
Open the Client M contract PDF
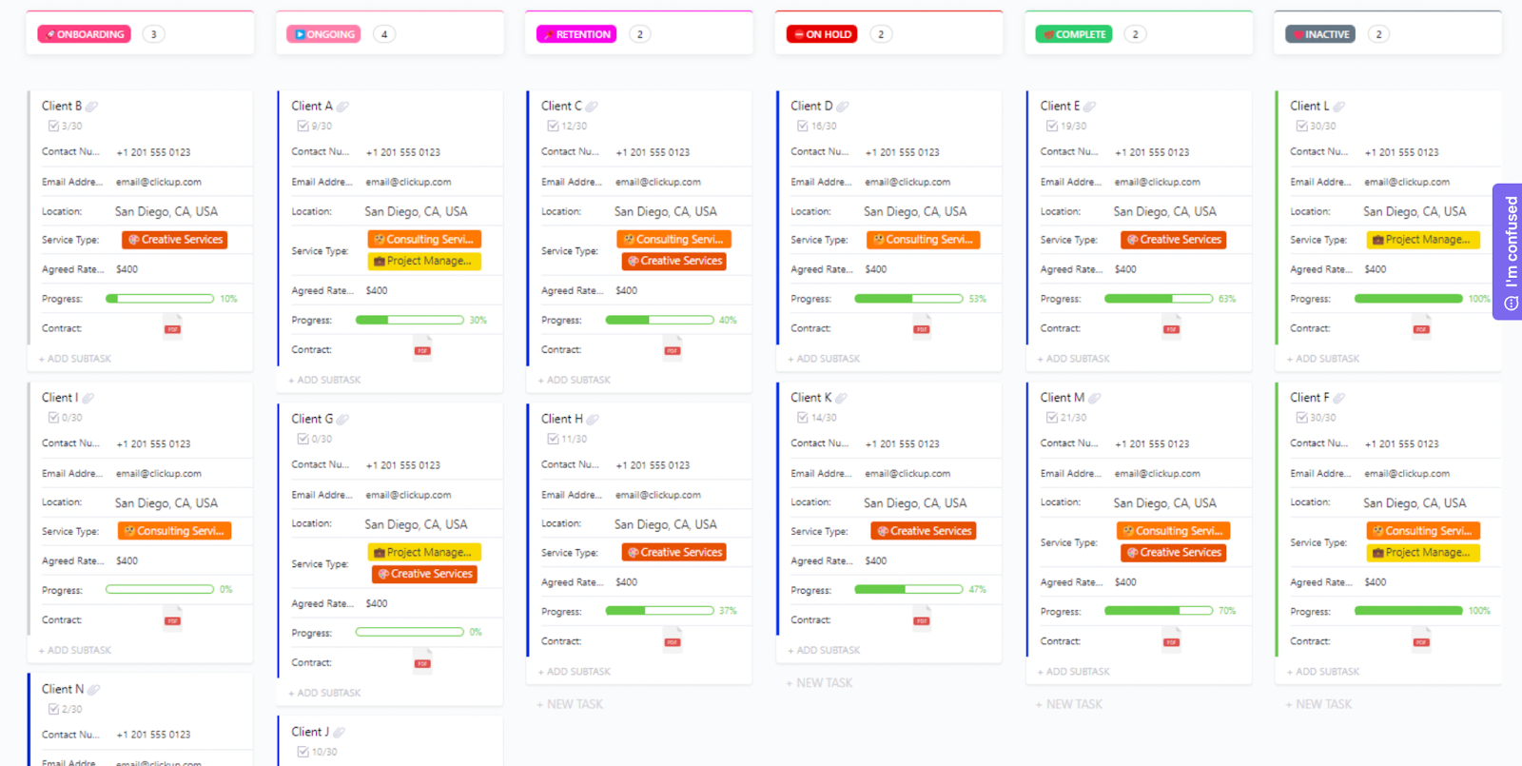point(1171,639)
